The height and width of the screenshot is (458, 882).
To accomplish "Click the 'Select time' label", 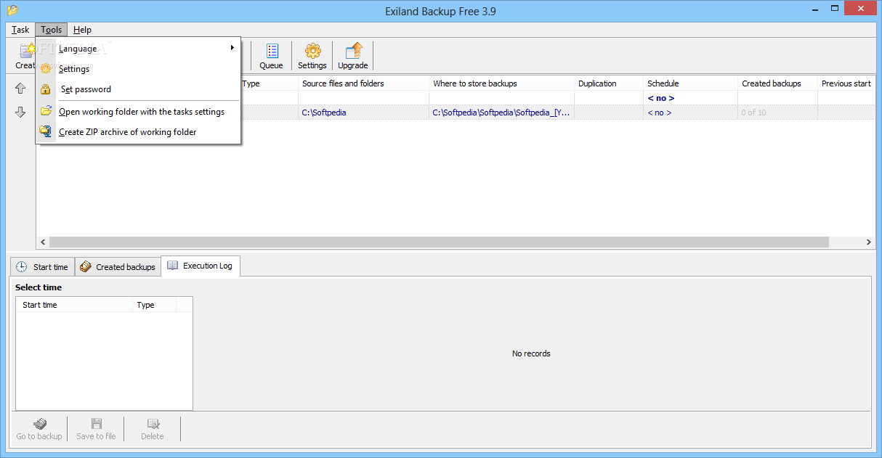I will coord(39,287).
